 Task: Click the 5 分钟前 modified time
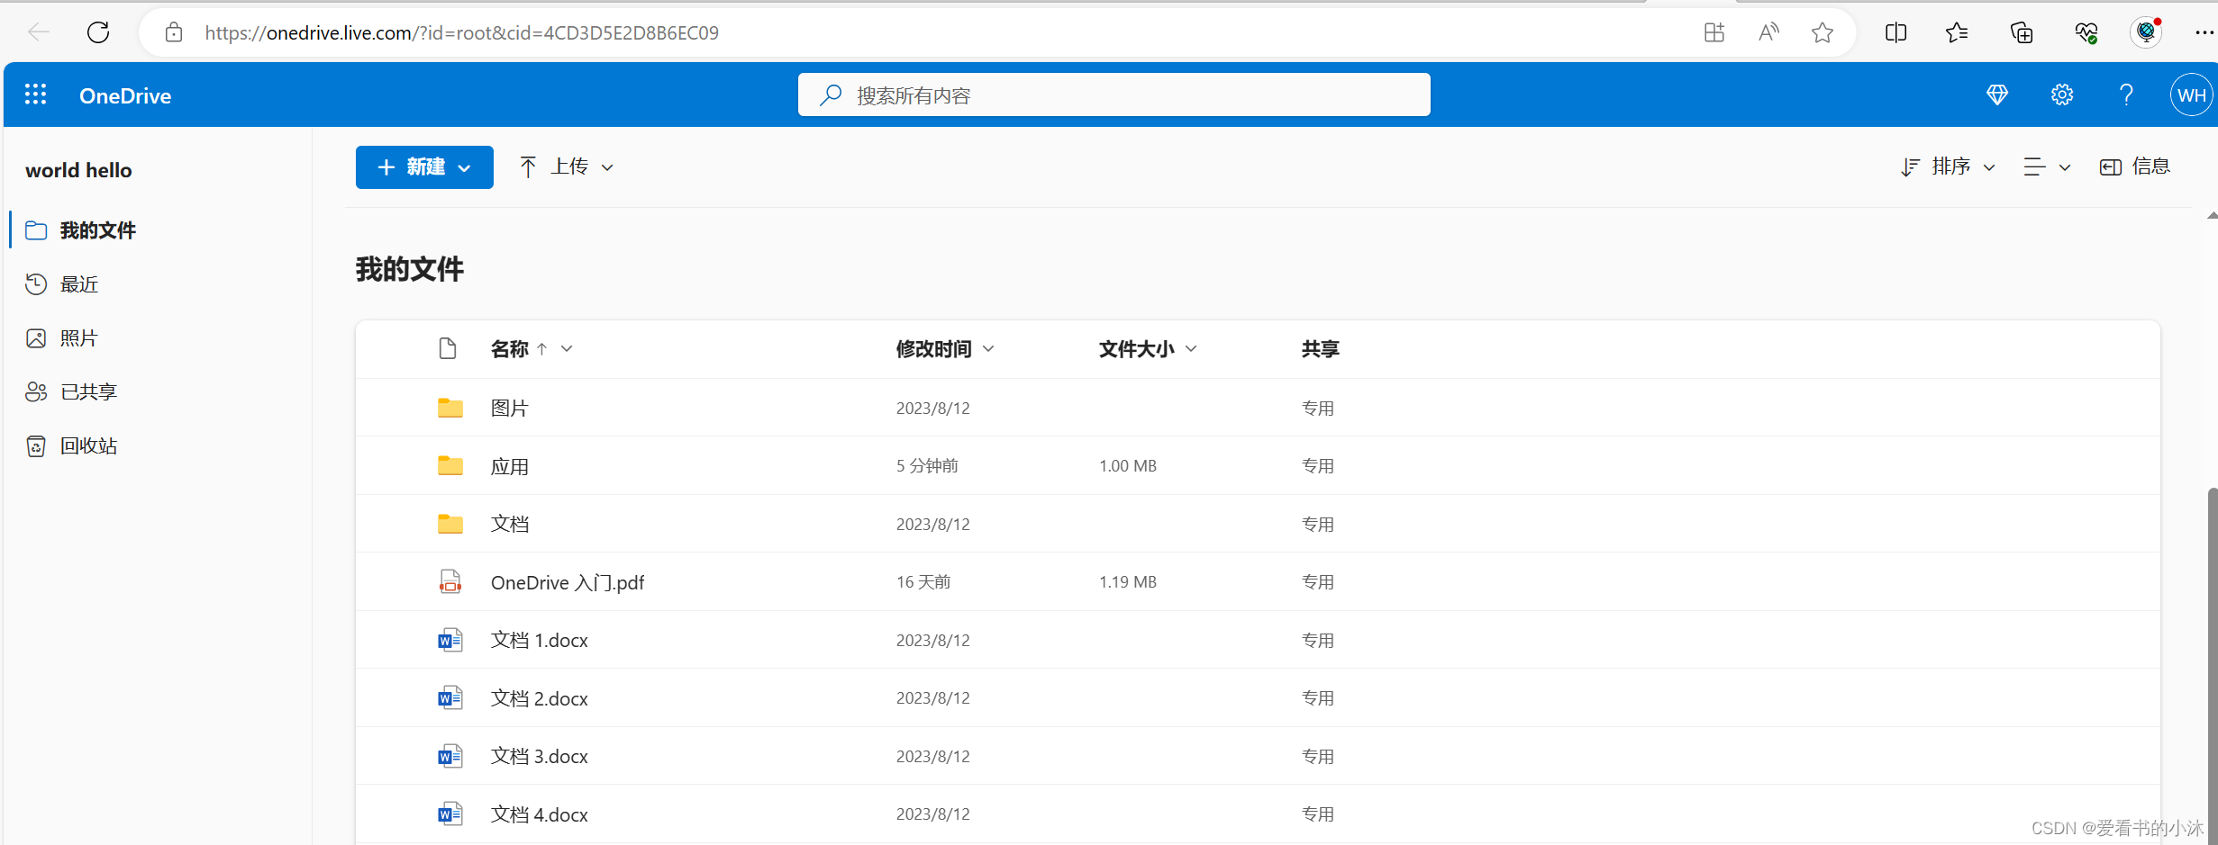927,465
